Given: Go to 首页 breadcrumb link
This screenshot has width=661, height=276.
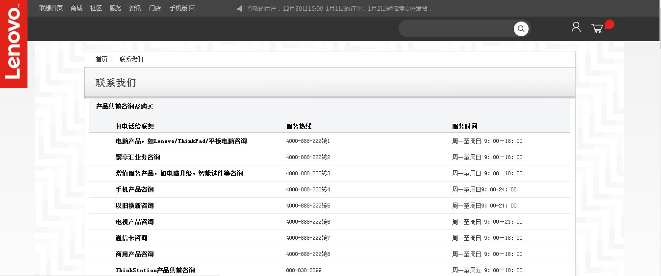Looking at the screenshot, I should coord(102,59).
